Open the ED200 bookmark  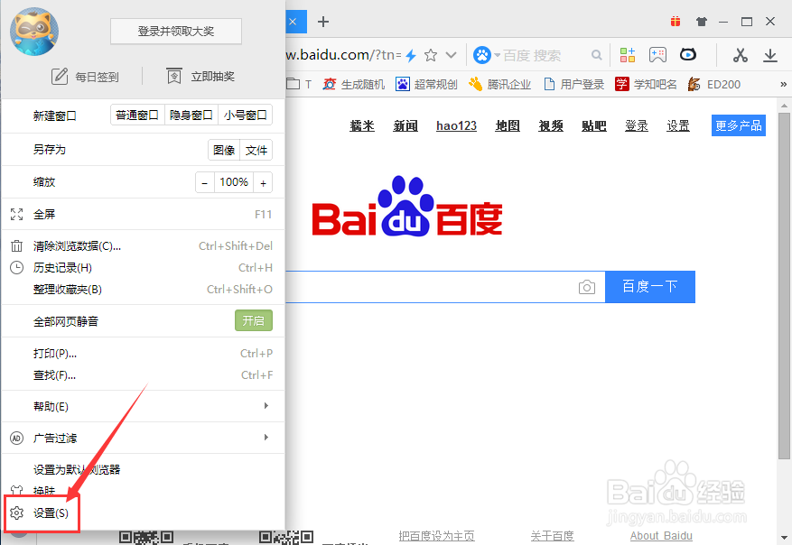[714, 84]
